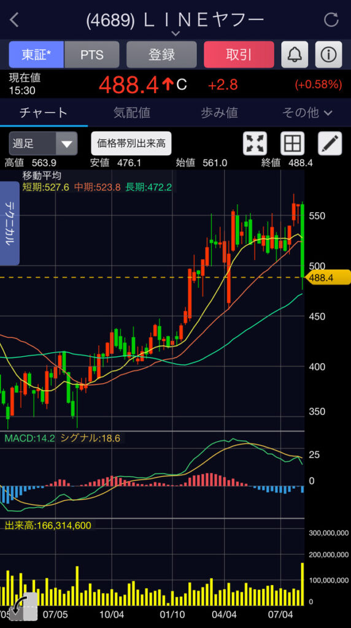Open the chart drawing pencil tool
This screenshot has height=628, width=351.
click(x=330, y=144)
